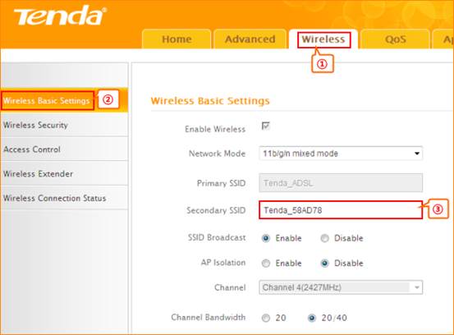Viewport: 454px width, 335px height.
Task: Enable SSID Broadcast
Action: (266, 238)
